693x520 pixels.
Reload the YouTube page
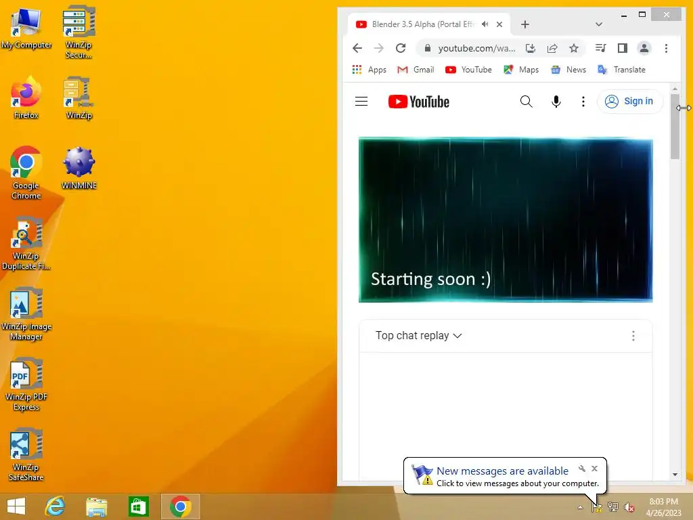click(x=401, y=48)
